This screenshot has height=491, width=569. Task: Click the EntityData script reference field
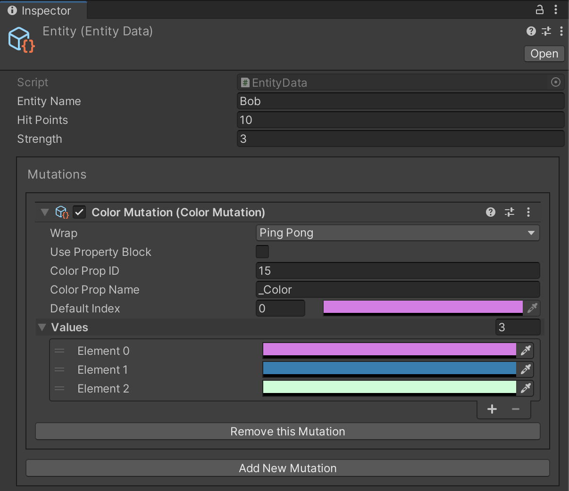(x=401, y=82)
